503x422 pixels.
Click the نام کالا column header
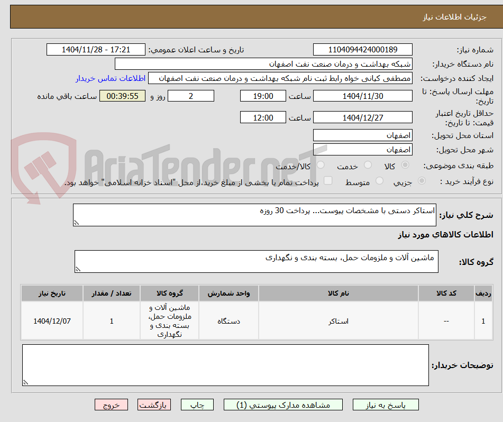[338, 293]
